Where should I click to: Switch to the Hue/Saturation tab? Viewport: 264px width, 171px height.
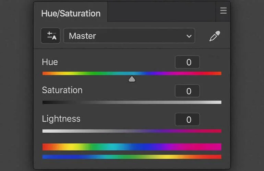71,13
